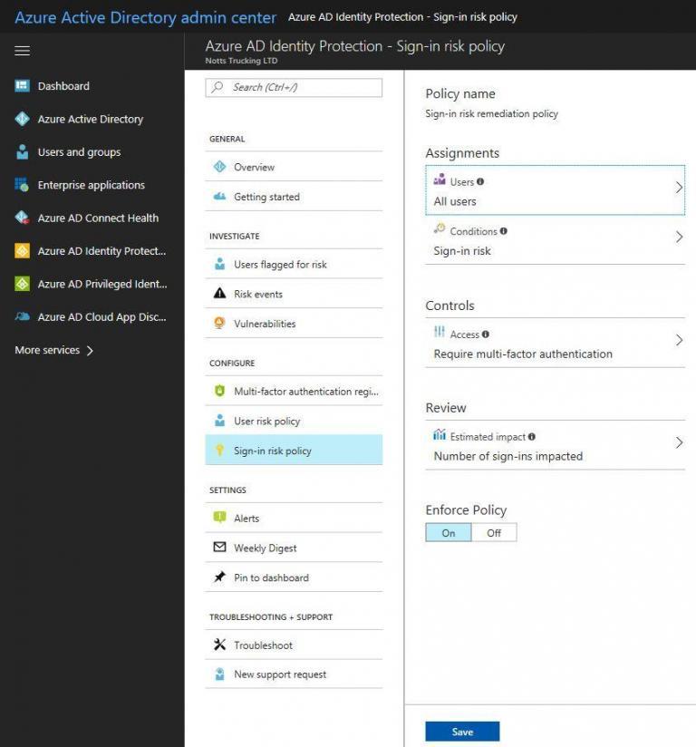Open the Enterprise applications menu item

pos(92,185)
